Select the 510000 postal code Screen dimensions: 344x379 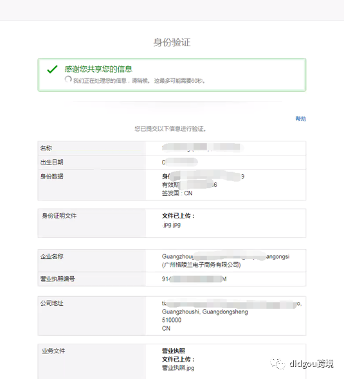pyautogui.click(x=172, y=320)
